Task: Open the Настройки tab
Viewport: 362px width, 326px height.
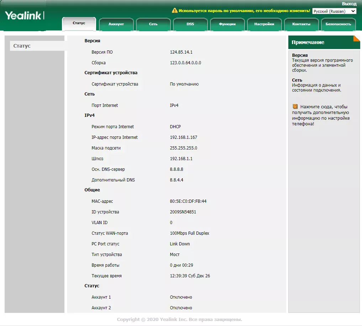Action: tap(264, 24)
